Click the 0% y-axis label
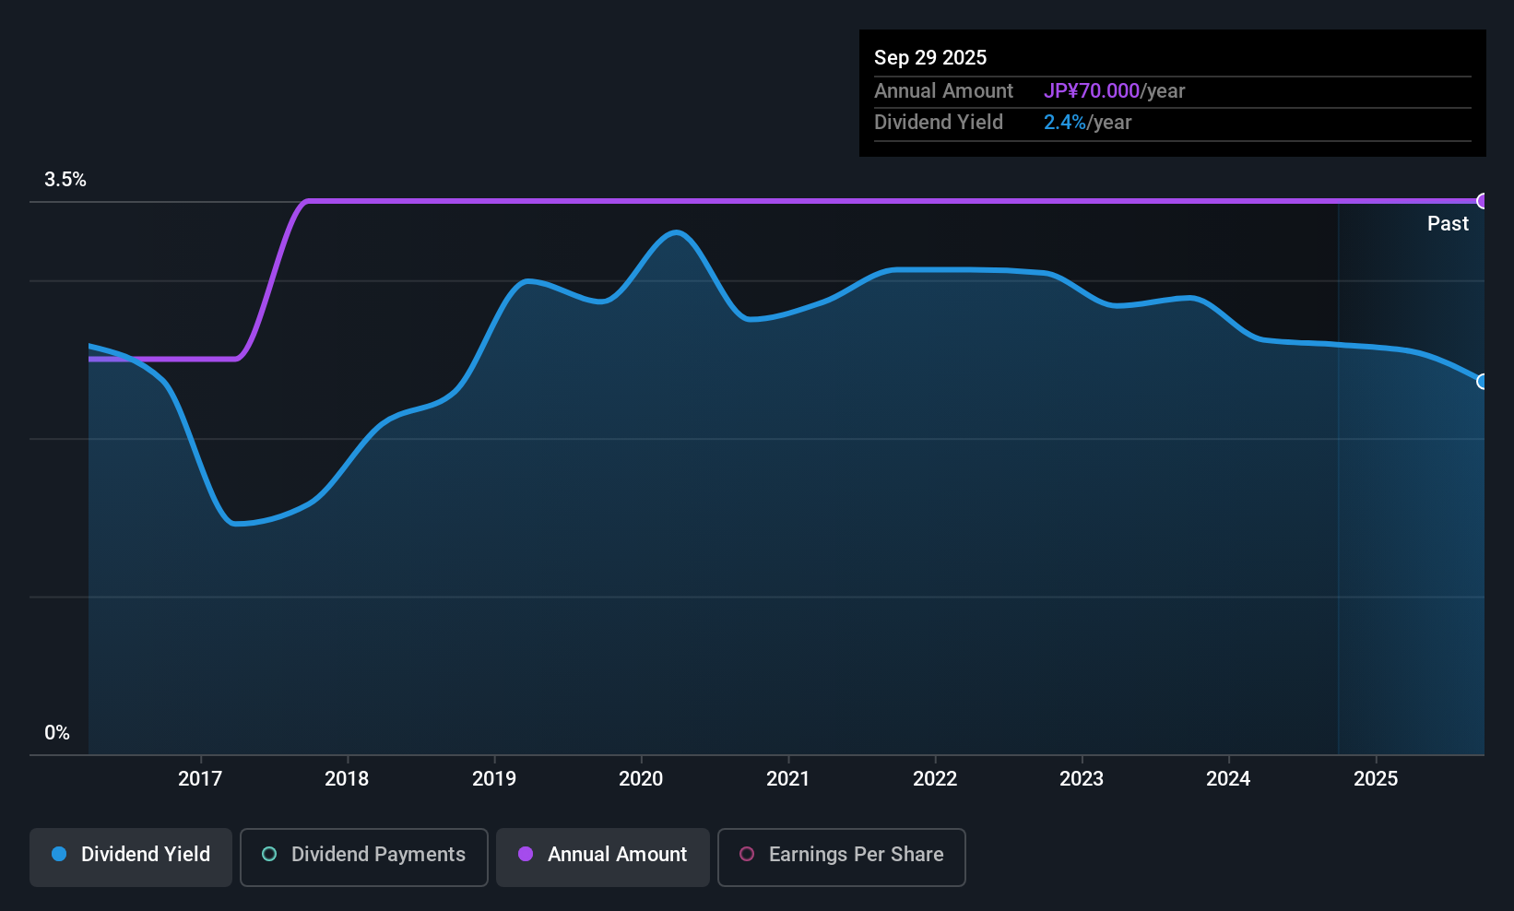Image resolution: width=1514 pixels, height=911 pixels. 57,733
